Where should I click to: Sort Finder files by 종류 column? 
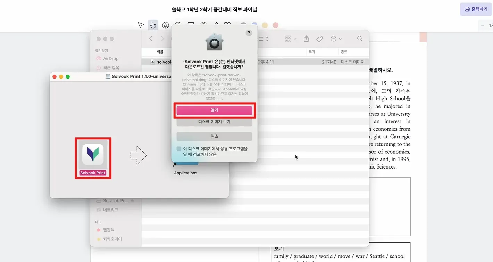(344, 52)
